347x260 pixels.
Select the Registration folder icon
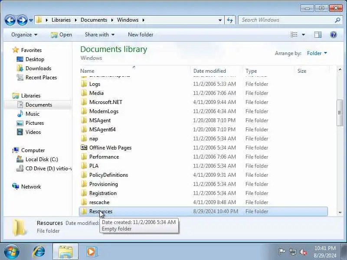[84, 193]
